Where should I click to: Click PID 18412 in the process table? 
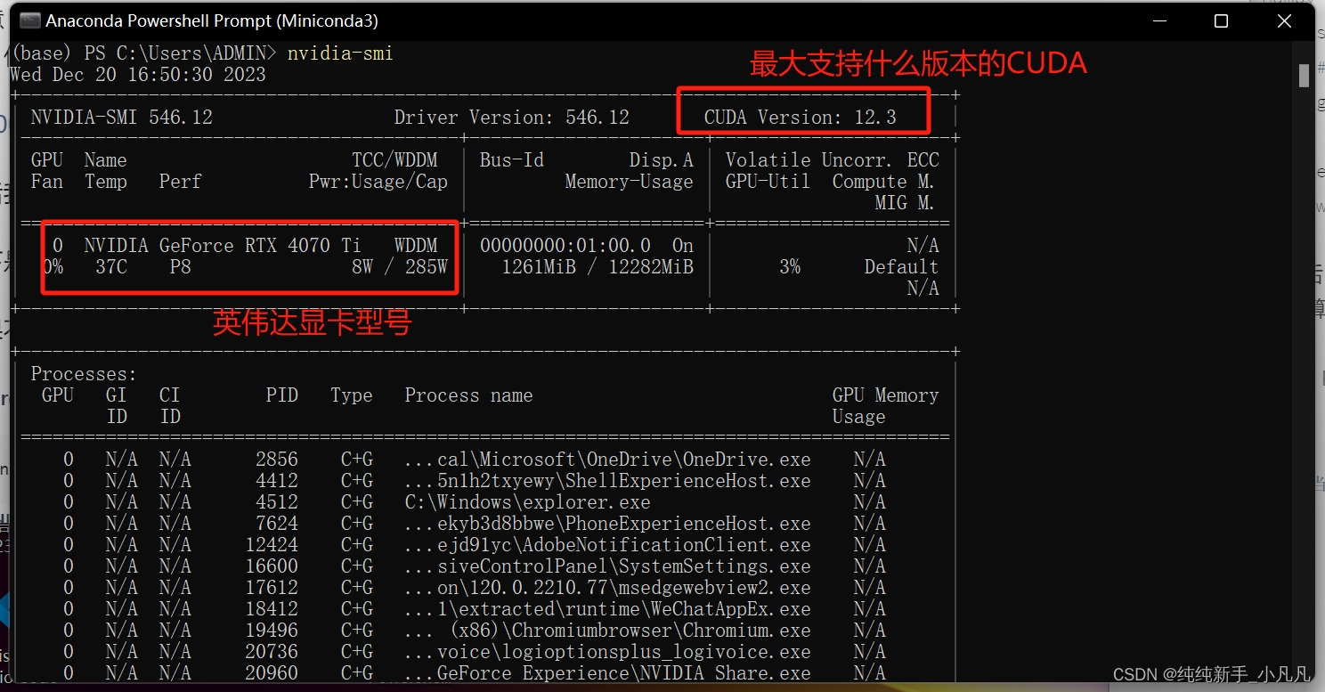coord(272,609)
